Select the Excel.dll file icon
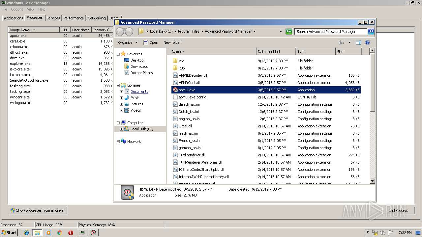This screenshot has width=422, height=237. point(175,126)
